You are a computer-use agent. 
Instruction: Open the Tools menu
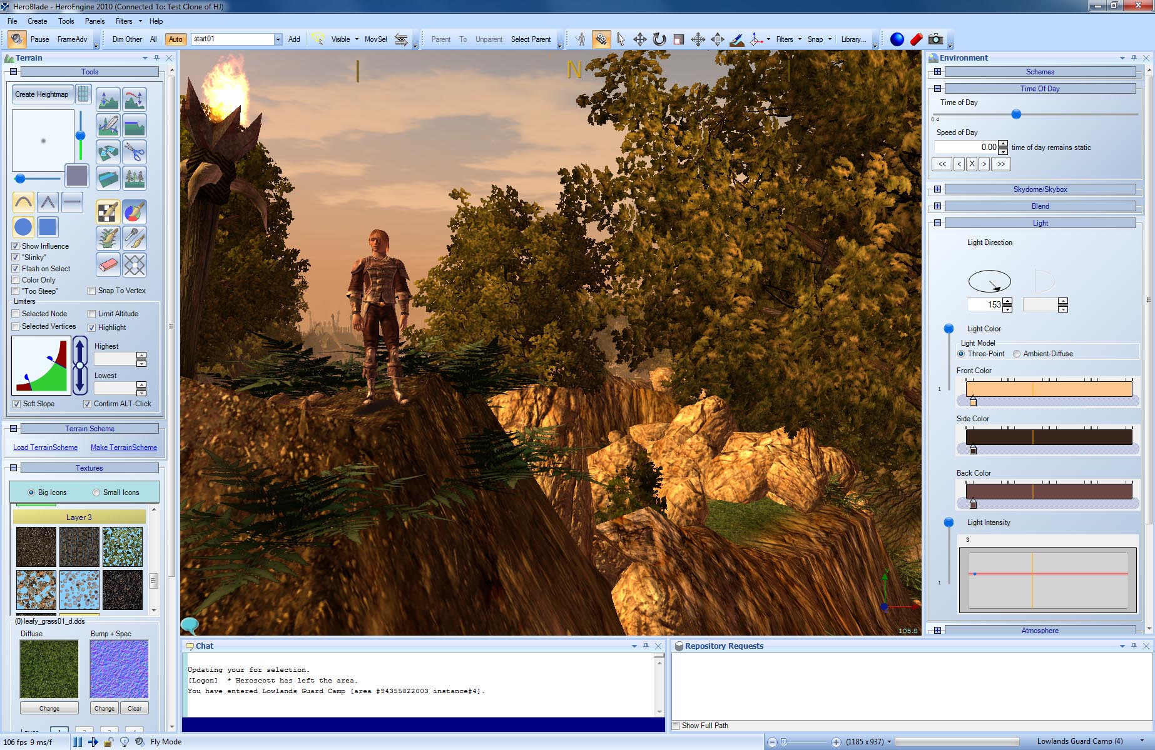click(x=66, y=21)
